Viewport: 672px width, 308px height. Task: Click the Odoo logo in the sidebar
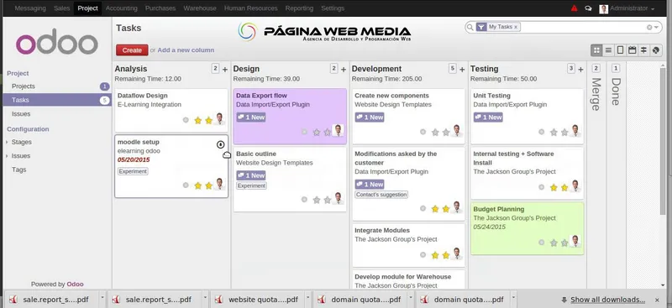coord(57,42)
